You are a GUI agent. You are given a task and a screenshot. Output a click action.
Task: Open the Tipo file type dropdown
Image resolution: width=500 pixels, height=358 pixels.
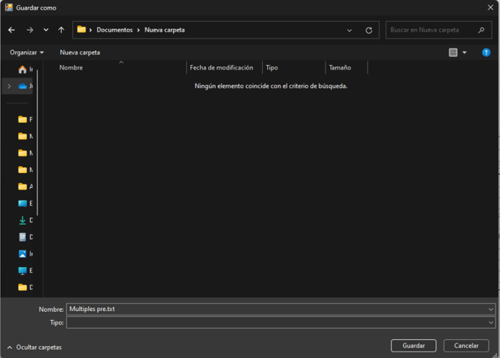490,322
